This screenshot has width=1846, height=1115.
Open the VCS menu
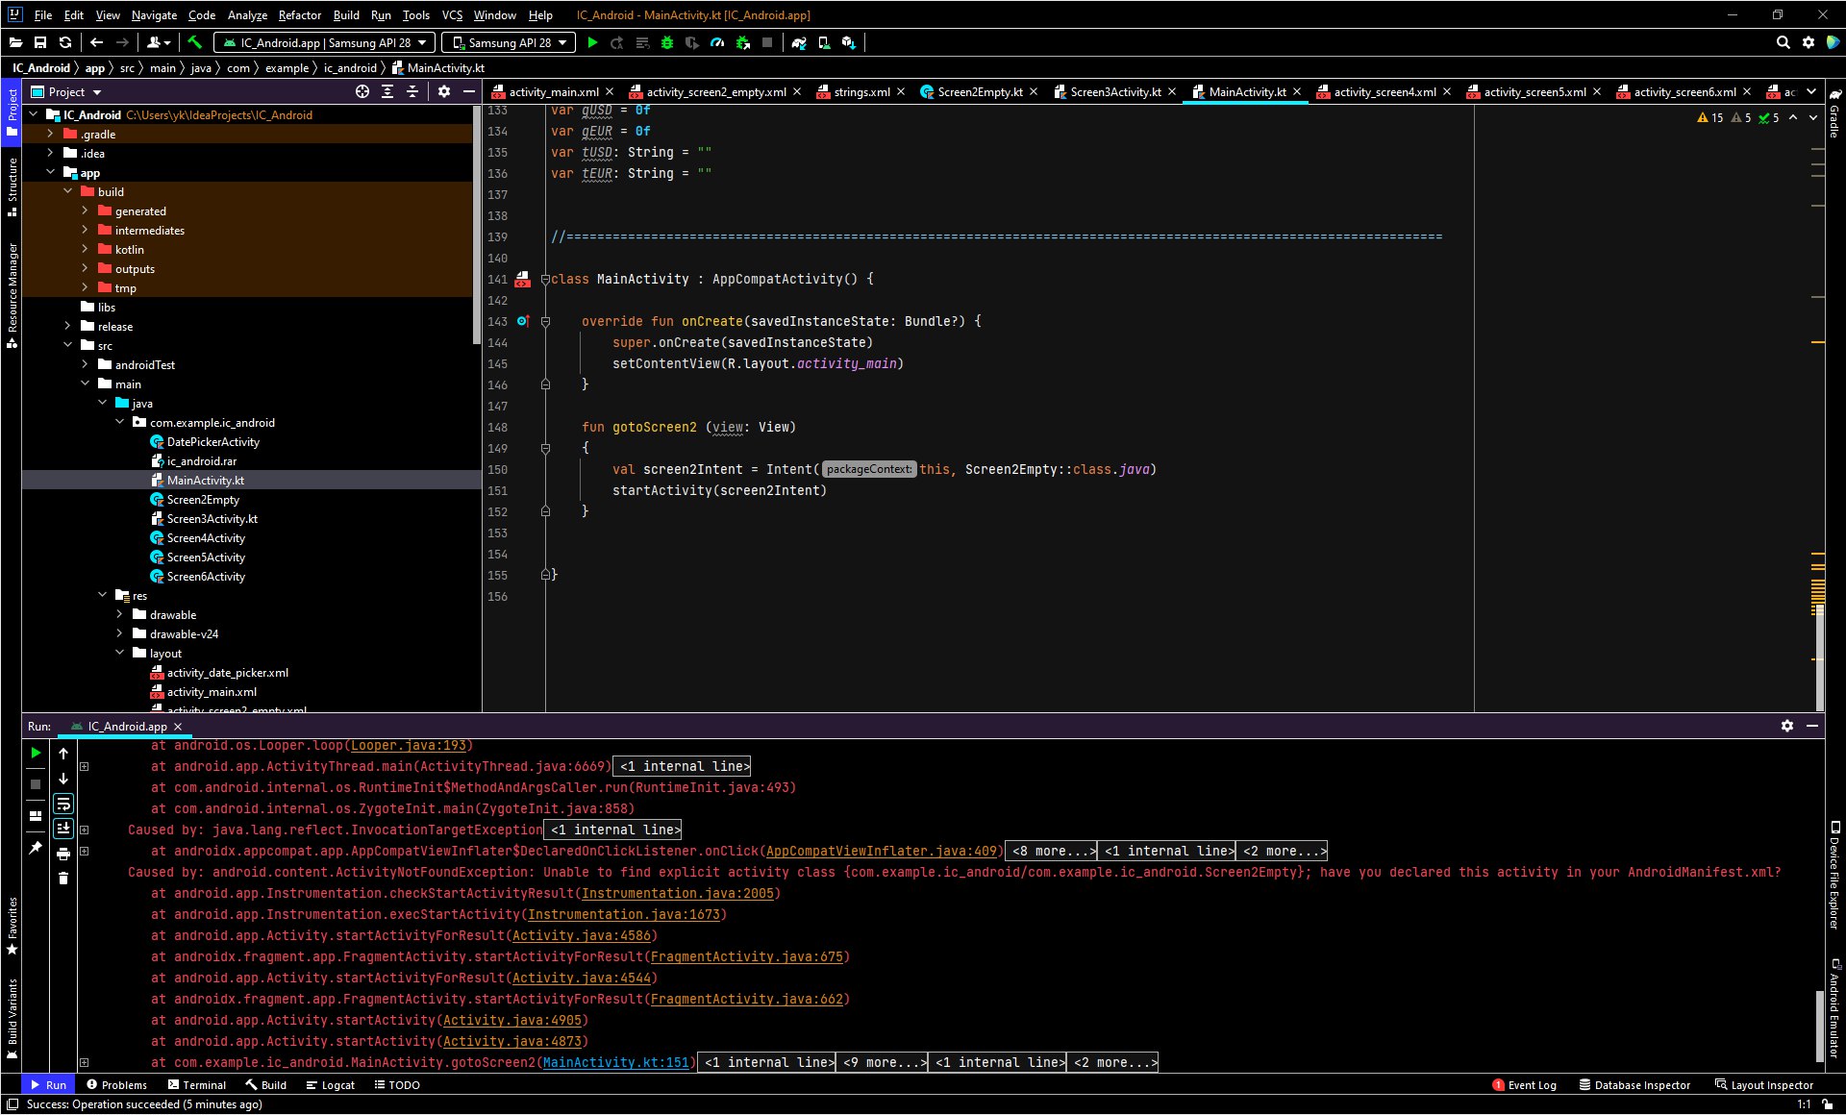tap(452, 14)
